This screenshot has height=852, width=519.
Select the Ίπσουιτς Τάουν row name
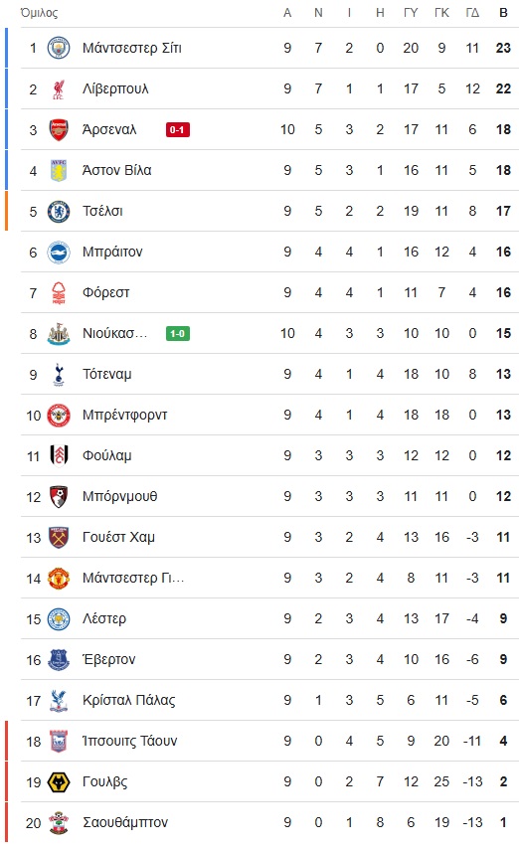point(130,742)
